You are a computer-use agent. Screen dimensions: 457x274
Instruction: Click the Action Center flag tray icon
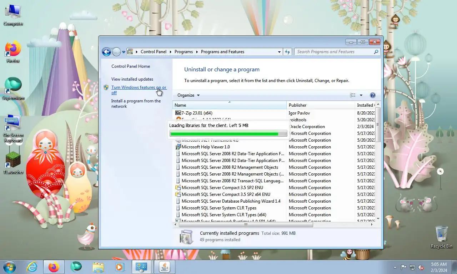click(x=403, y=267)
